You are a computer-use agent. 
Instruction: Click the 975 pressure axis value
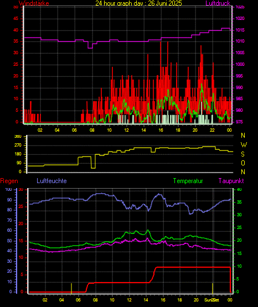point(239,122)
